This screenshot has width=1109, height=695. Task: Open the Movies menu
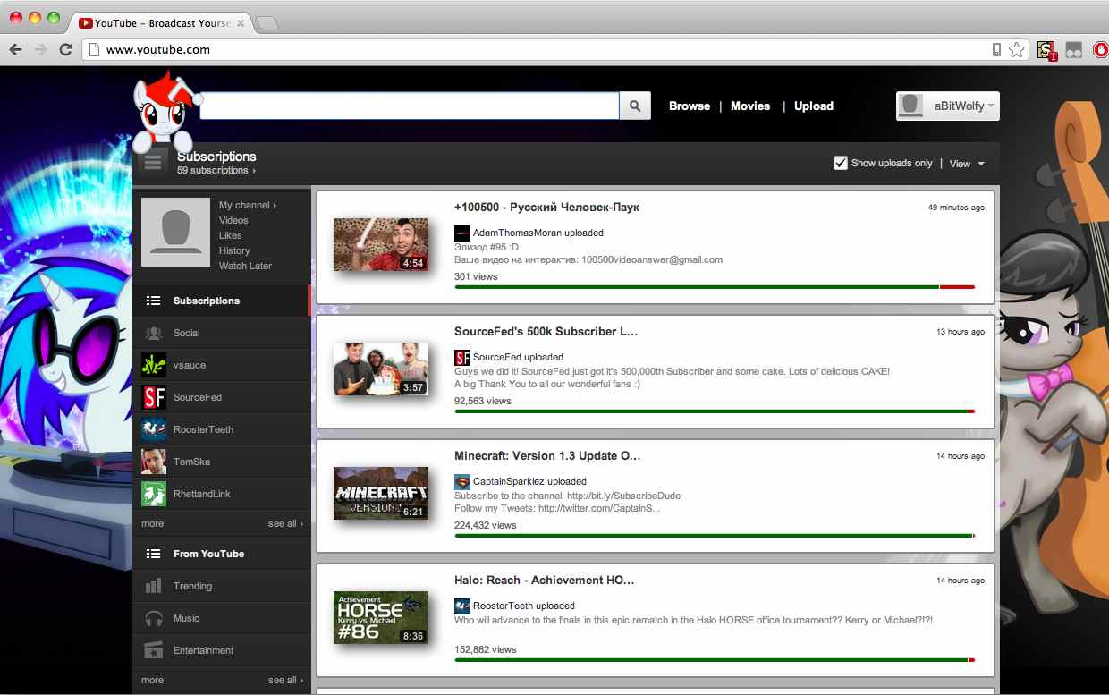click(750, 106)
